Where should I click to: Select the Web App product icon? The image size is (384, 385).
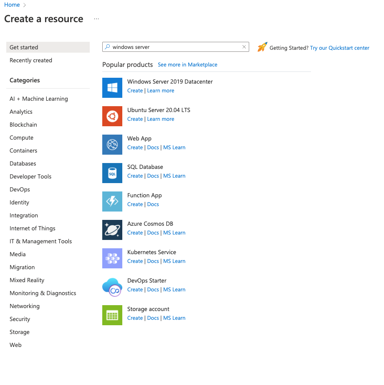[x=112, y=145]
